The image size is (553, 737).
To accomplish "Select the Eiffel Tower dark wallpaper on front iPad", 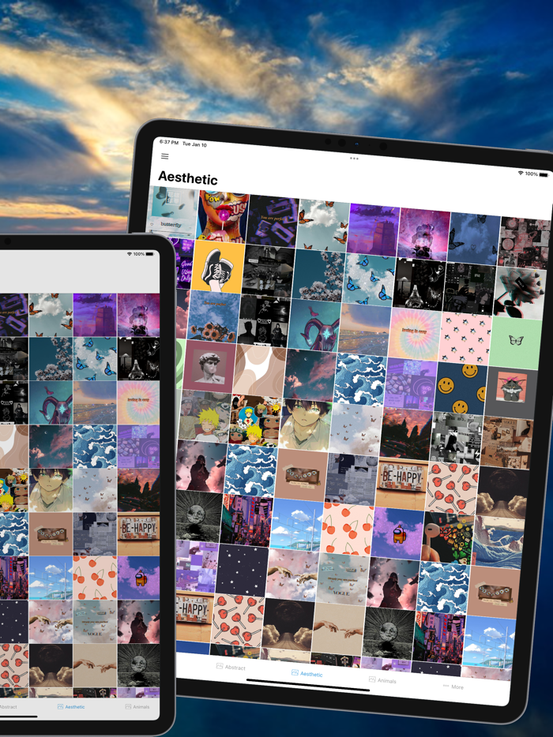I will [138, 358].
